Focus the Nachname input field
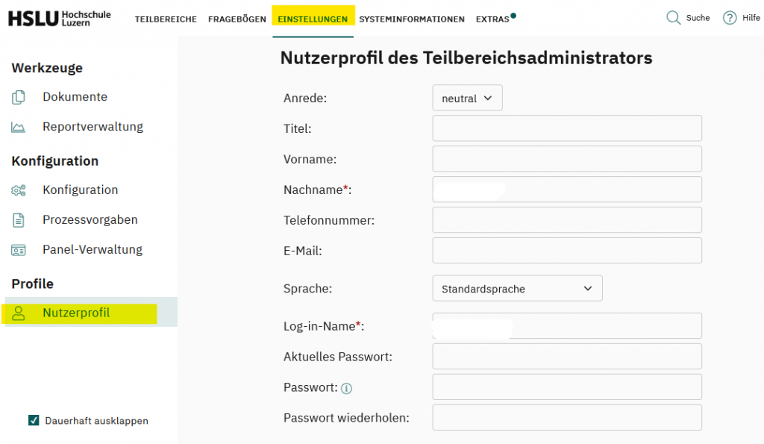The height and width of the screenshot is (444, 764). [567, 189]
